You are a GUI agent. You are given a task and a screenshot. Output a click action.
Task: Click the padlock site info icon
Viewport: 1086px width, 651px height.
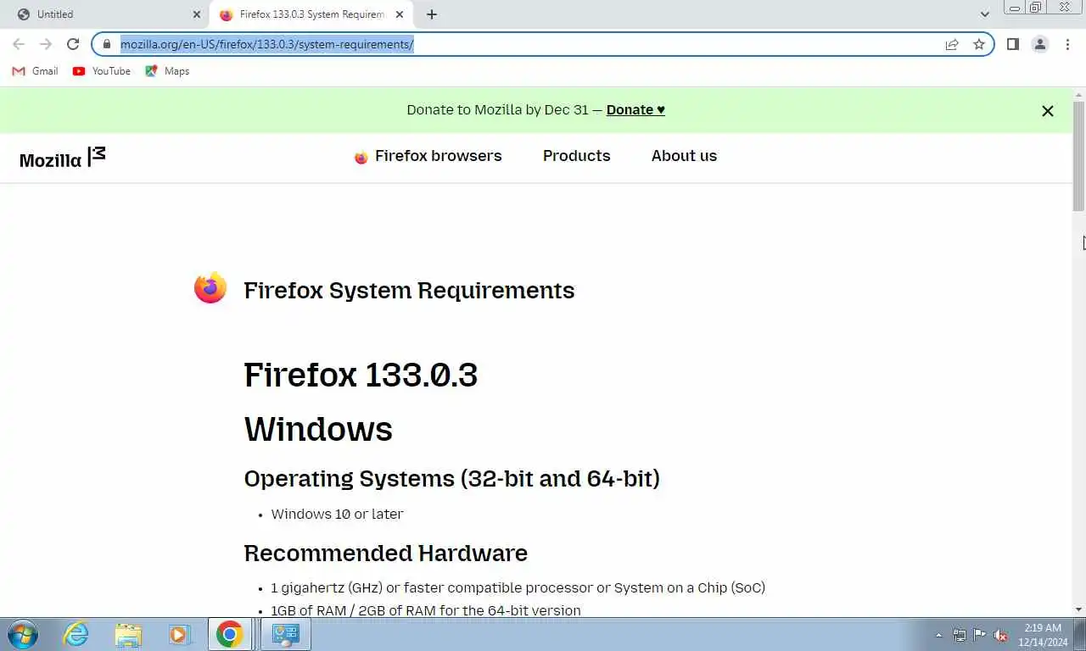tap(107, 44)
